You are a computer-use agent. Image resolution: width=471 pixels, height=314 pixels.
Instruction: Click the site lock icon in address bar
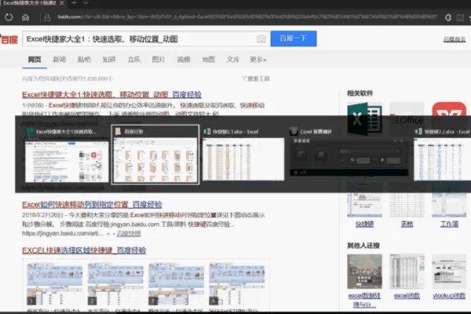[x=47, y=18]
